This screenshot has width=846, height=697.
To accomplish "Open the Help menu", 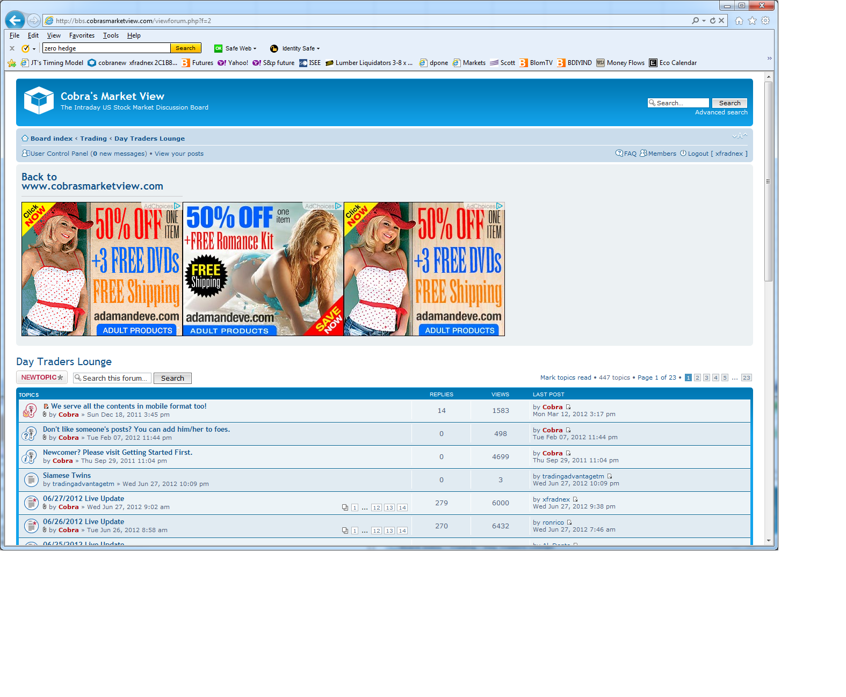I will click(x=134, y=35).
